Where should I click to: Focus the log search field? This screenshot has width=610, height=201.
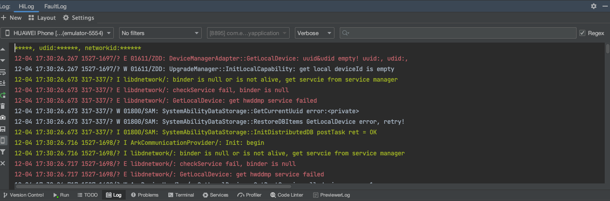(x=457, y=33)
